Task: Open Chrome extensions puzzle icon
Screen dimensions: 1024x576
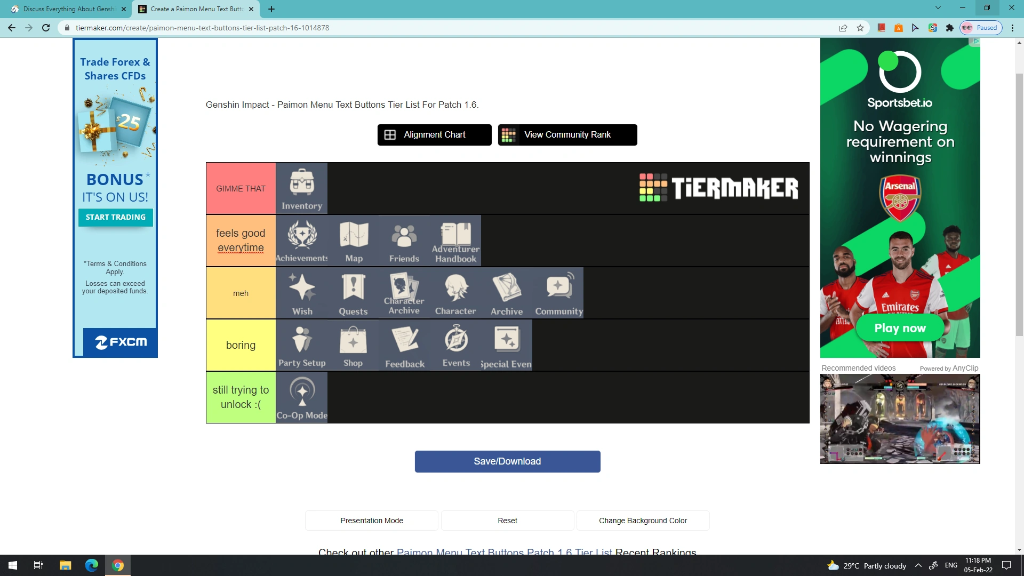Action: [950, 28]
